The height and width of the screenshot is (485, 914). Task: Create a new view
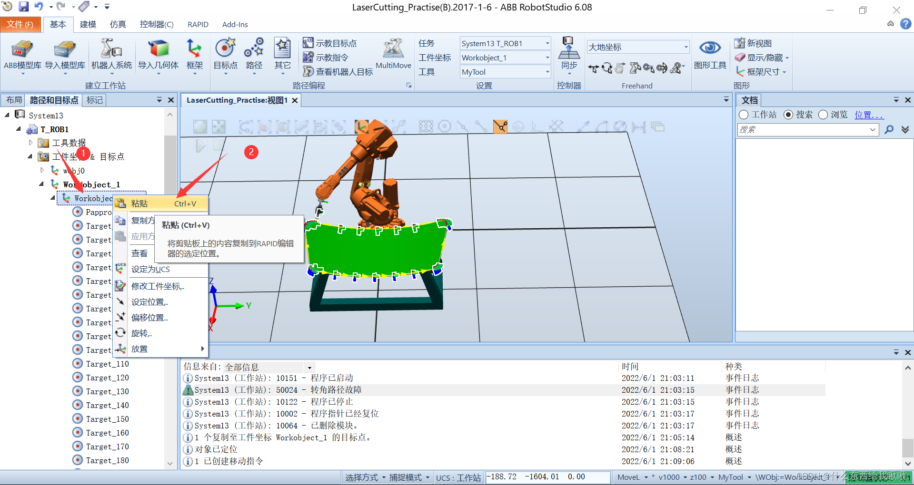[753, 43]
